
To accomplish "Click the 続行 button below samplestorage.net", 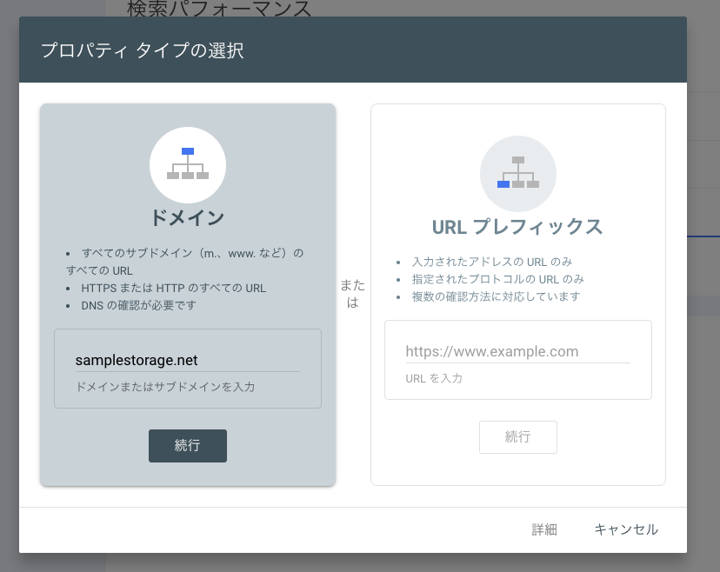I will pos(188,445).
